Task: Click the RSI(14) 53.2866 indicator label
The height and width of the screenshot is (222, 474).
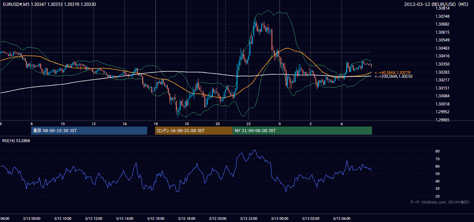Action: click(x=16, y=141)
